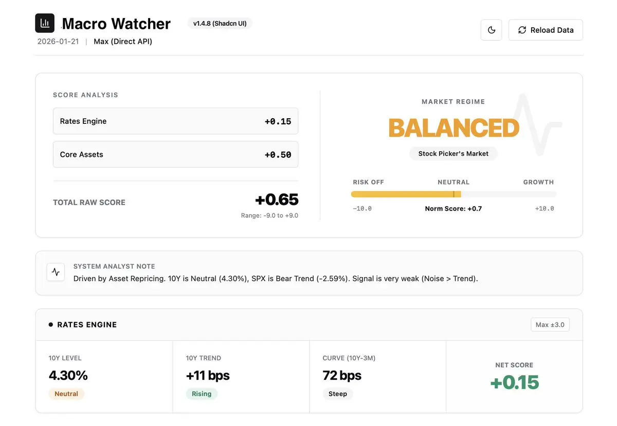
Task: Click the System Analyst Note pulse icon
Action: [56, 272]
